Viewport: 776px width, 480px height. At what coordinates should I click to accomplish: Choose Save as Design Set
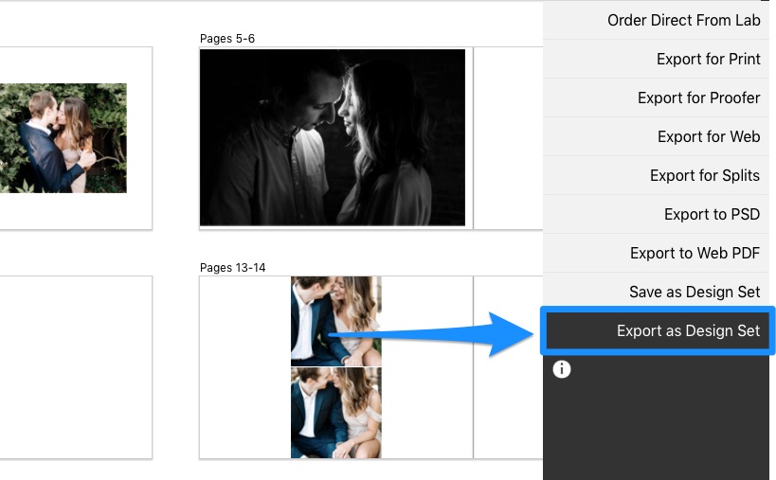[x=656, y=292]
